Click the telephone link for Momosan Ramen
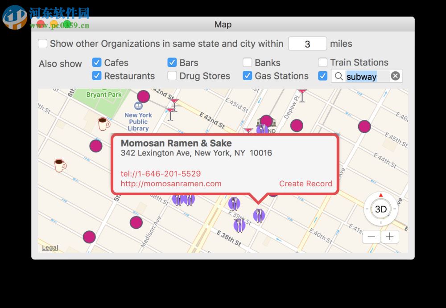This screenshot has width=446, height=308. (x=161, y=173)
